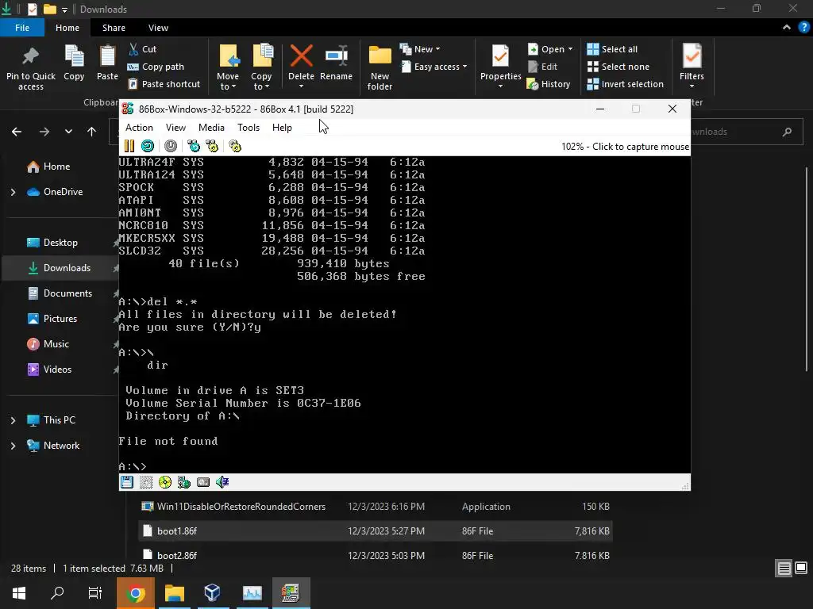Switch to details view toggle

(784, 569)
